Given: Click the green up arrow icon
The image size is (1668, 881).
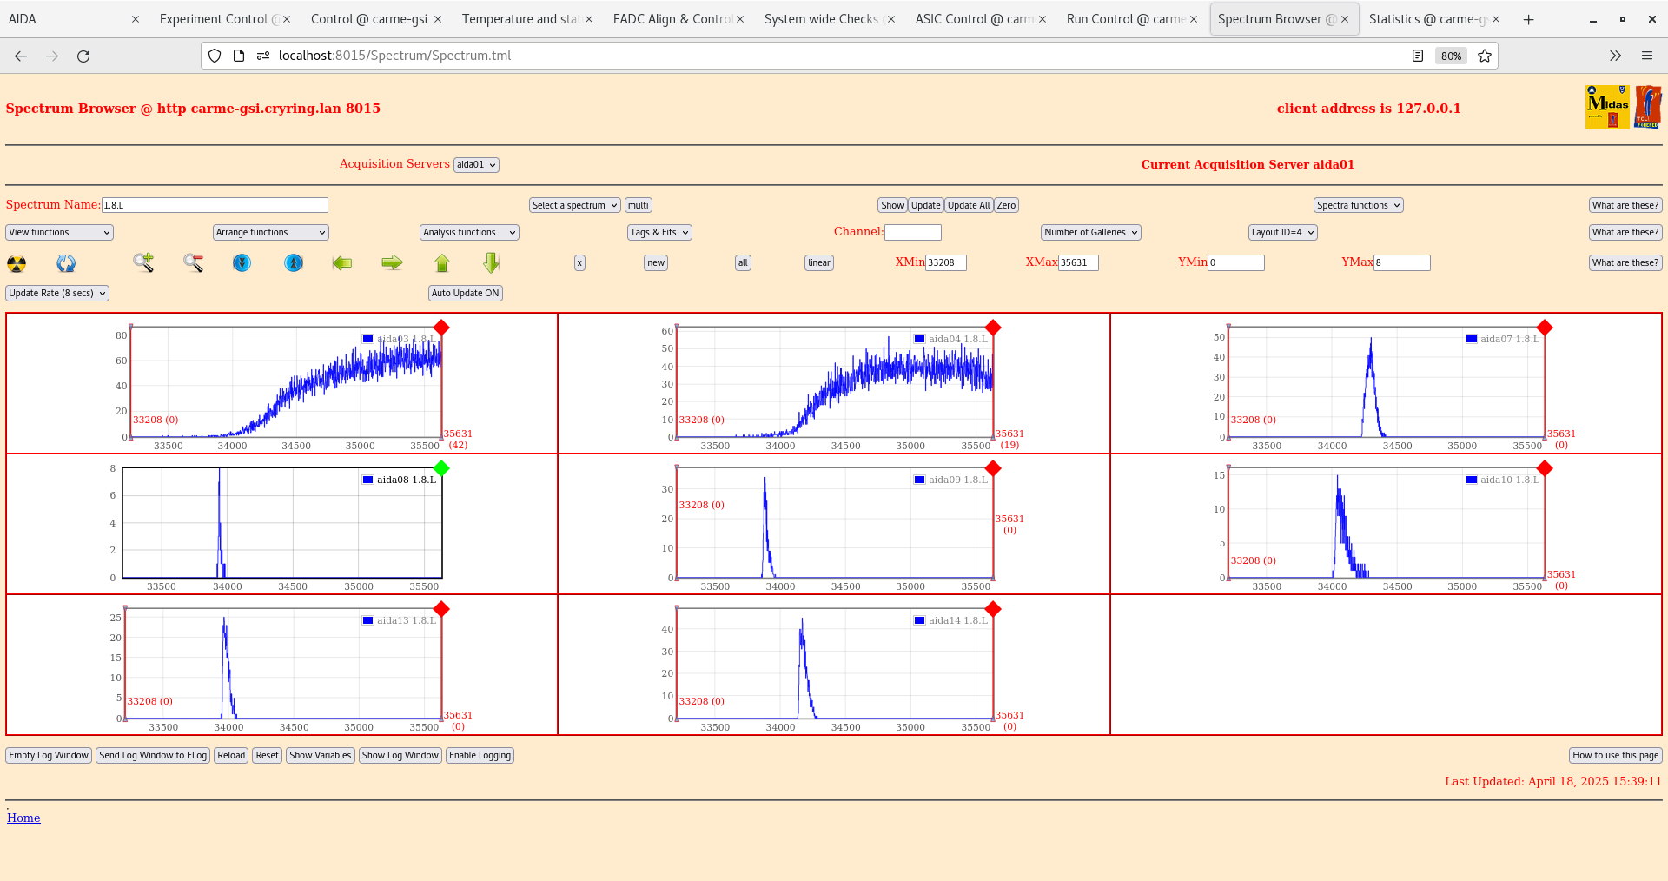Looking at the screenshot, I should coord(442,262).
